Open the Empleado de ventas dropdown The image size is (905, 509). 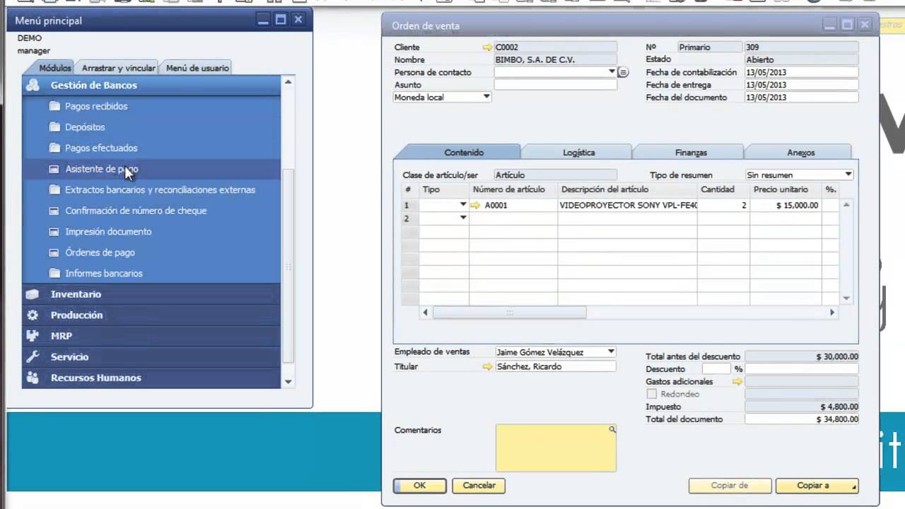[611, 352]
